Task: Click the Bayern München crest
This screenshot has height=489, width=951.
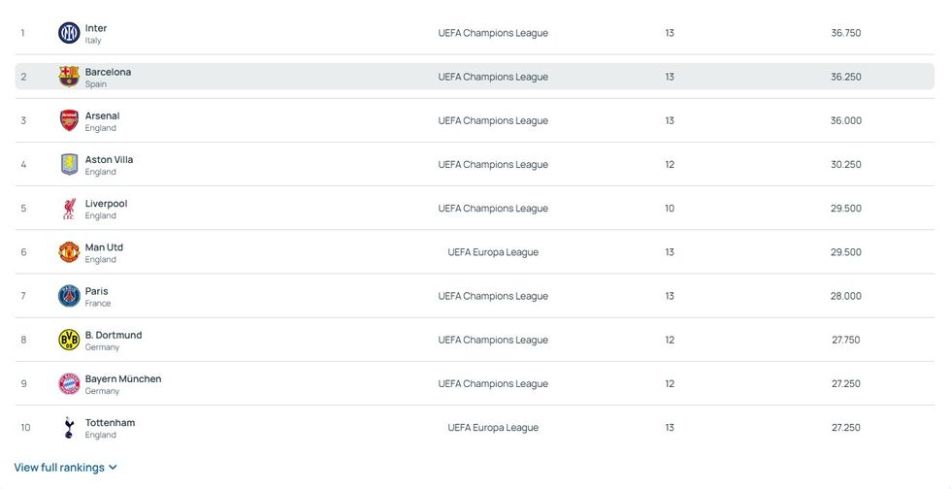Action: click(69, 383)
